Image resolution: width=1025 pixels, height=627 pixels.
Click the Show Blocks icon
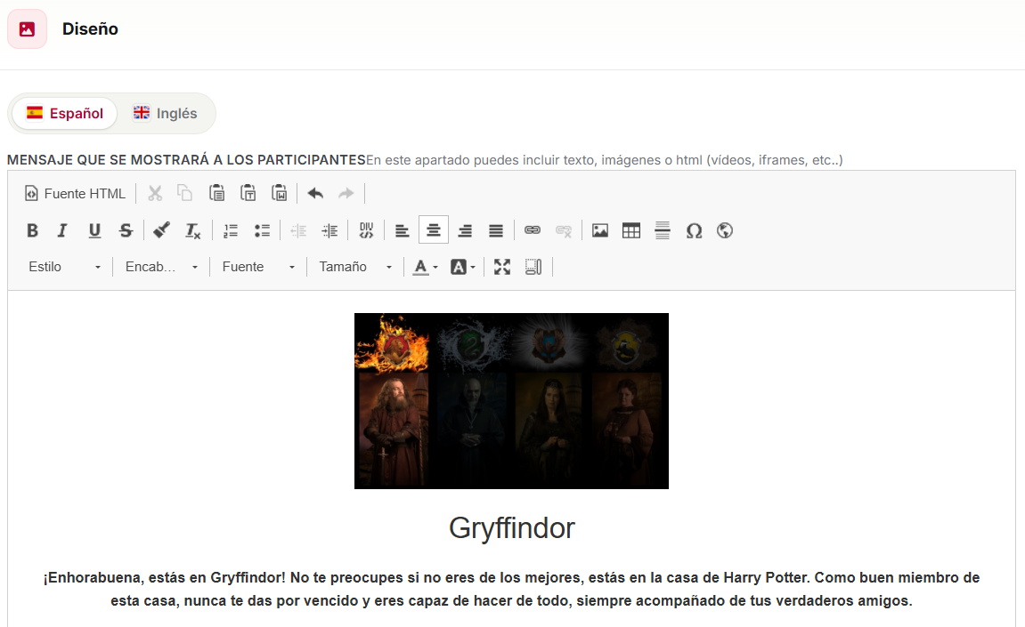point(533,267)
